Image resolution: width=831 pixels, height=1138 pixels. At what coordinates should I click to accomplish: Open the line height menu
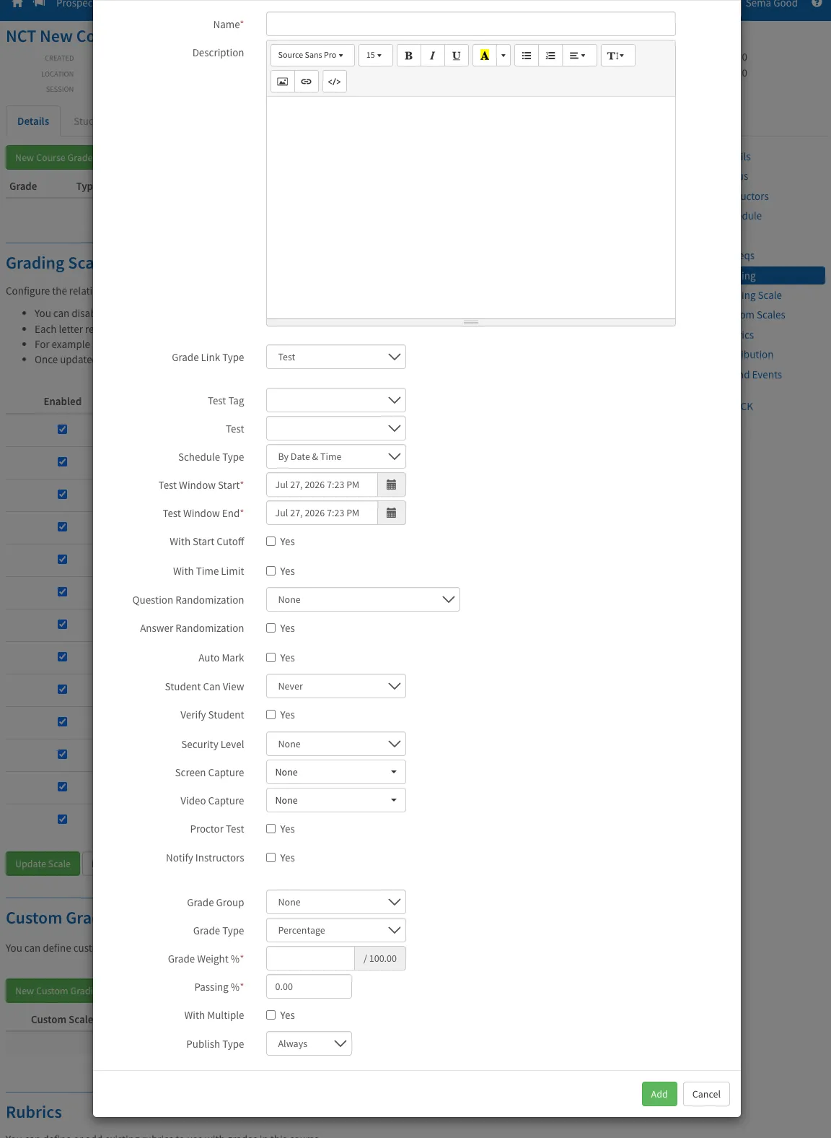(617, 56)
